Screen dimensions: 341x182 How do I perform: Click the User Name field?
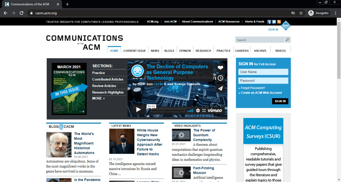(263, 72)
